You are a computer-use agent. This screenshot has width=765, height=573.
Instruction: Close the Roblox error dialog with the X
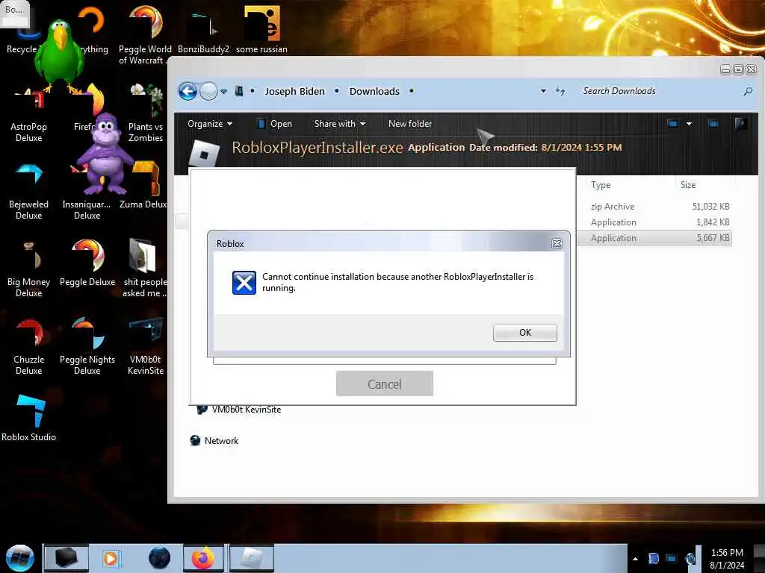click(x=557, y=244)
